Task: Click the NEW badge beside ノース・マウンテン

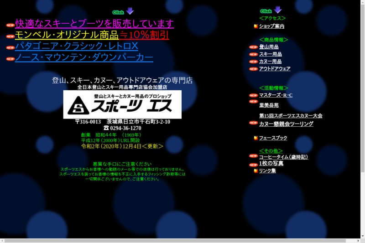Action: pos(10,59)
